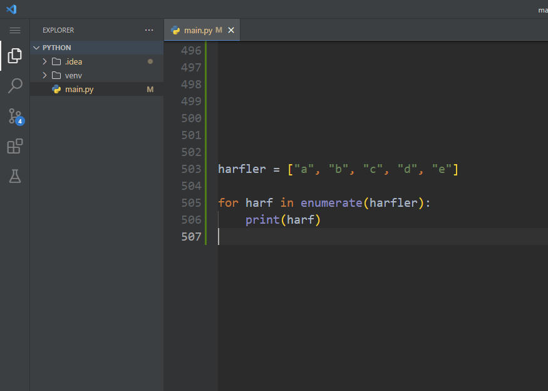Click the Python file icon on main.py tab
548x391 pixels.
(x=175, y=31)
